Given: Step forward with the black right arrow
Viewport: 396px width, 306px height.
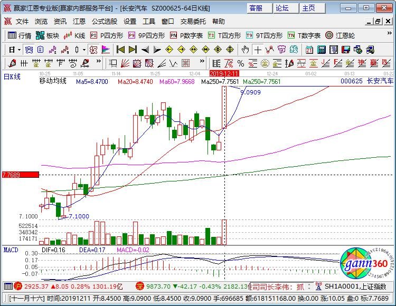Looking at the screenshot, I should [x=157, y=50].
